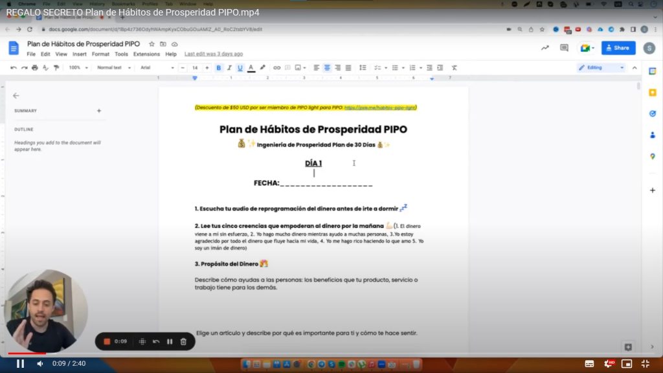Open the Arial font dropdown
The width and height of the screenshot is (663, 373).
click(157, 67)
